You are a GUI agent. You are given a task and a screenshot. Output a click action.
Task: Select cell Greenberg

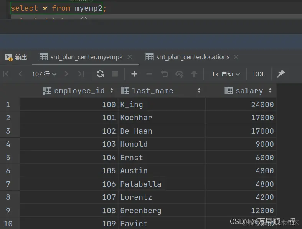[162, 210]
